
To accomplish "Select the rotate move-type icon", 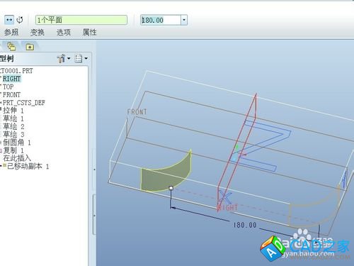I will [x=20, y=20].
